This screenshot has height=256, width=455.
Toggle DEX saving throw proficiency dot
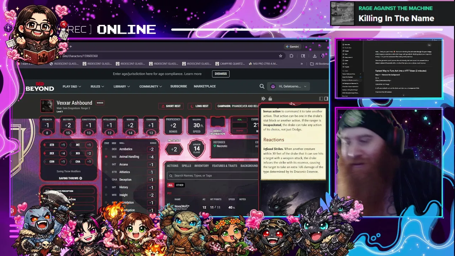(x=44, y=153)
